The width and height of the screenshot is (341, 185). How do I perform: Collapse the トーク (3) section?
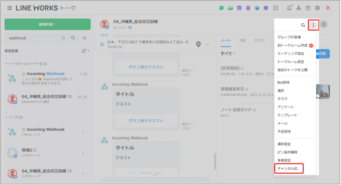(x=14, y=117)
